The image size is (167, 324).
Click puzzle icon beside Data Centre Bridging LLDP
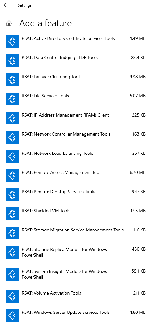tap(12, 61)
